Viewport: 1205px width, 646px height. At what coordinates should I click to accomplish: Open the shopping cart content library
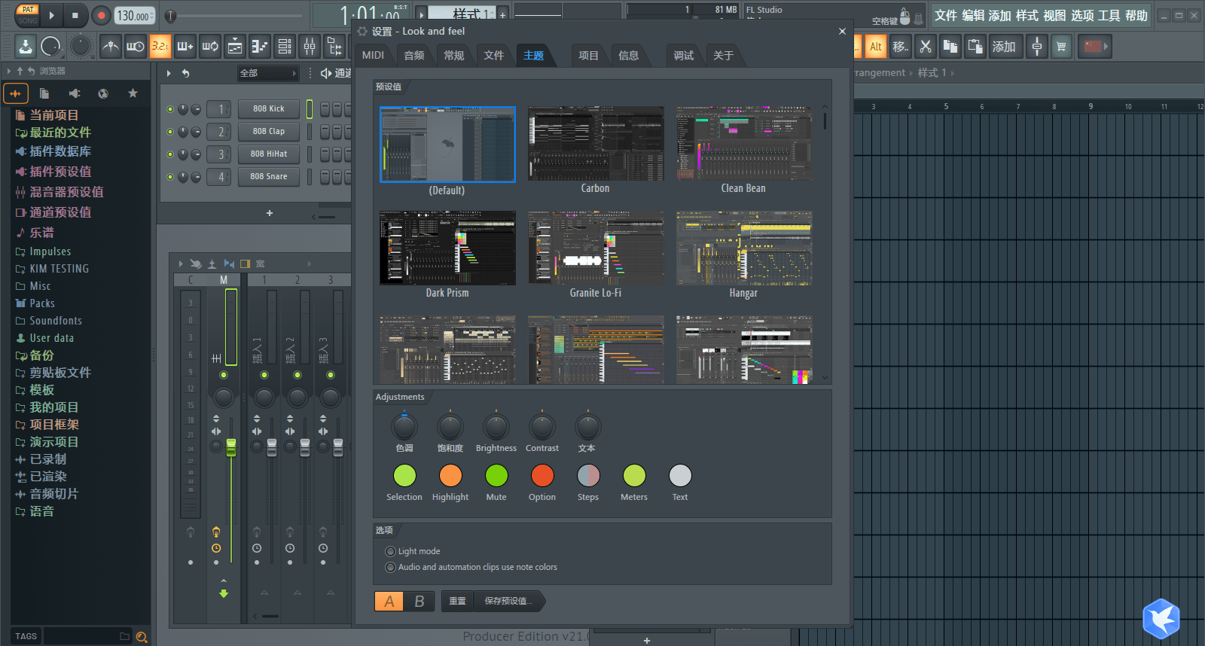coord(1061,47)
